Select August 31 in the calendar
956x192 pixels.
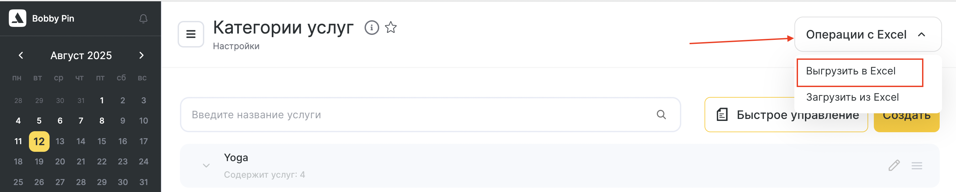(144, 182)
